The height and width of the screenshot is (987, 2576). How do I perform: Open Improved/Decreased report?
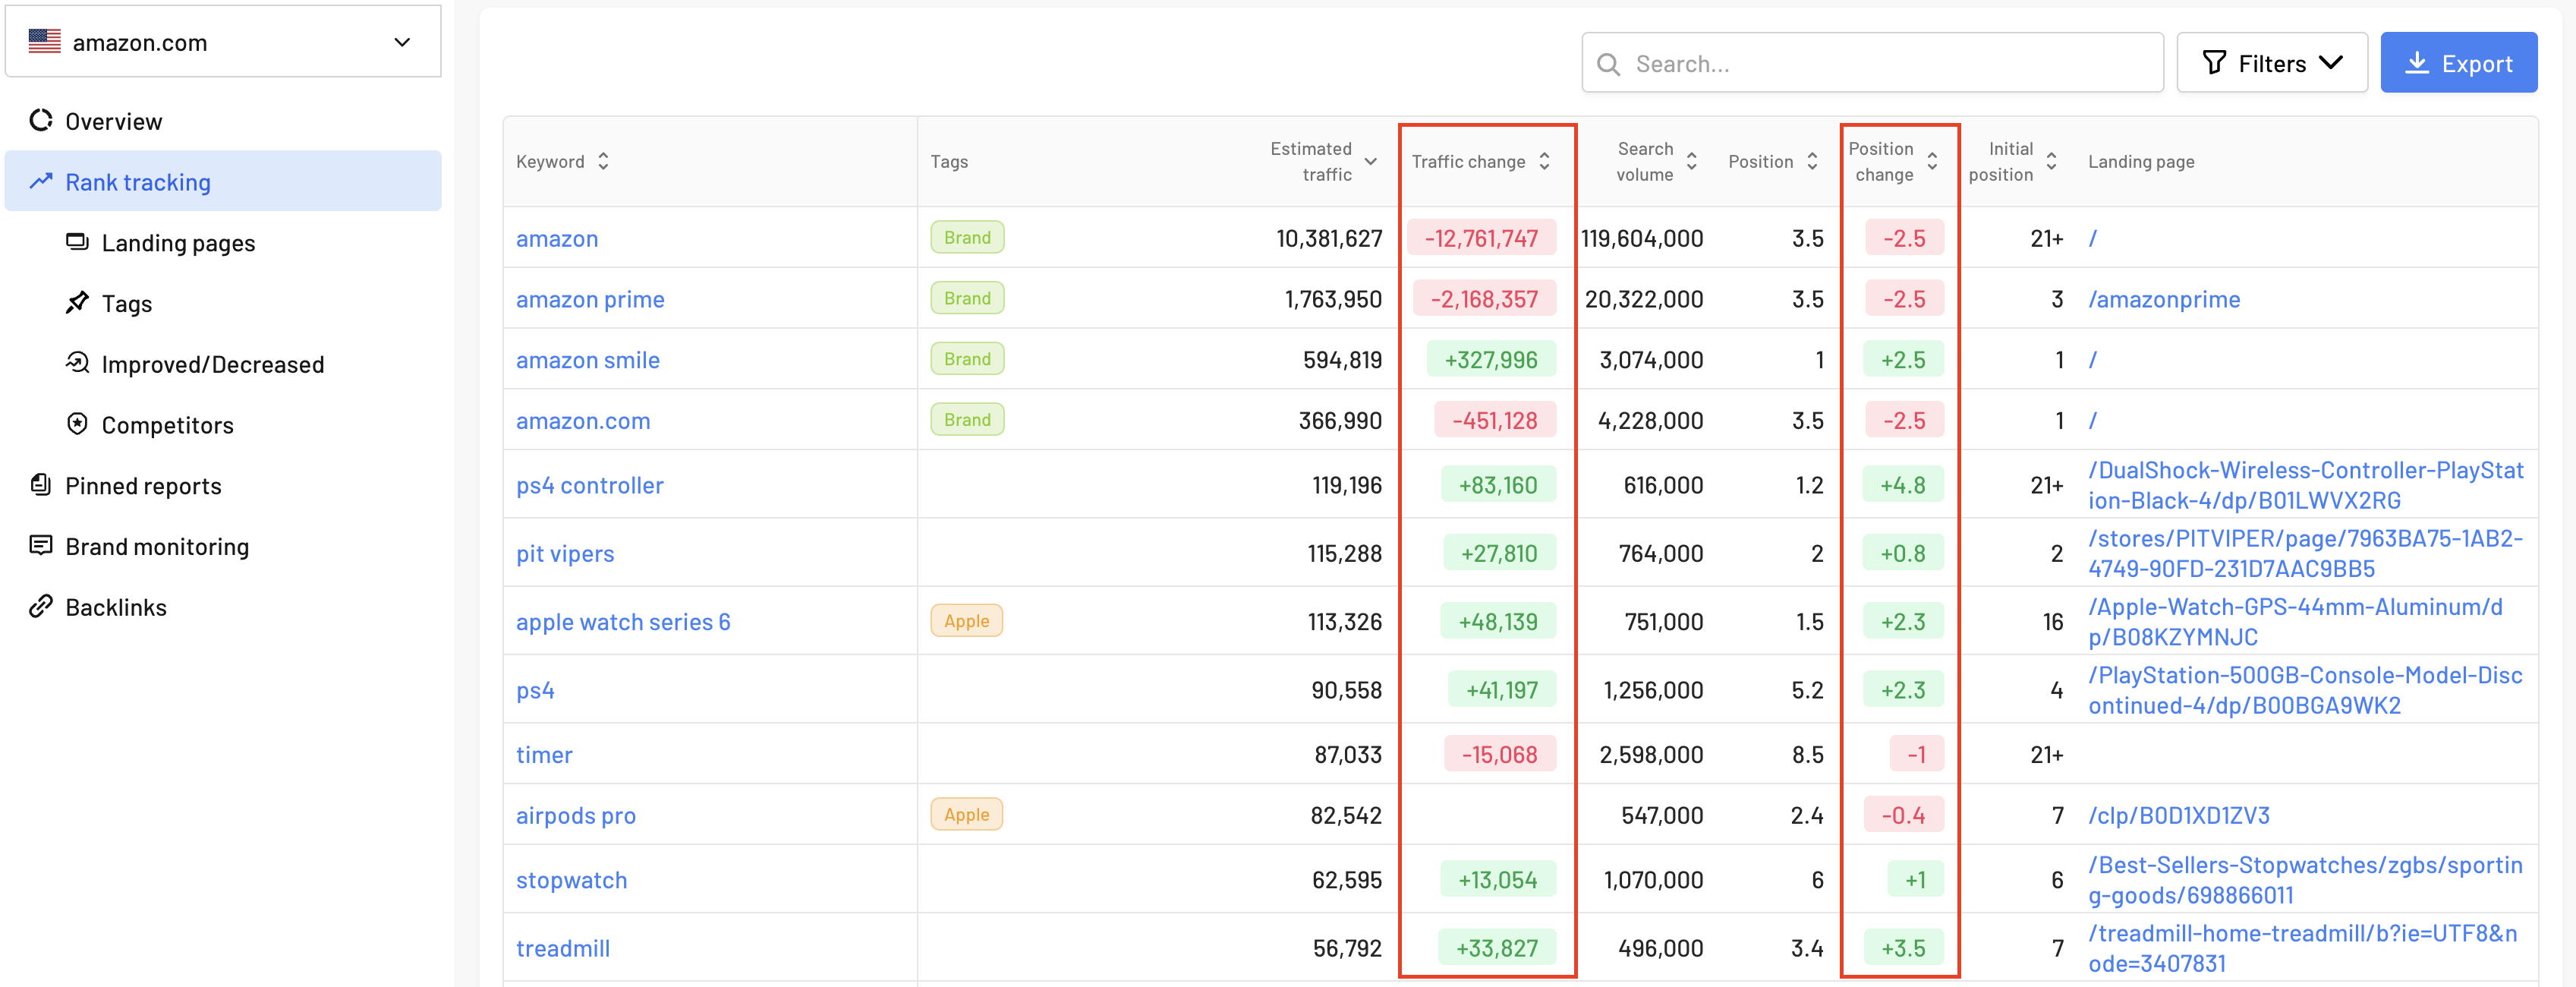coord(213,364)
